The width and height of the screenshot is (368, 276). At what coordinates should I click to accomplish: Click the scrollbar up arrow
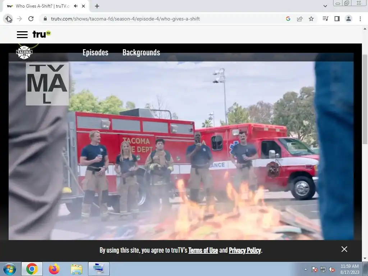(365, 29)
